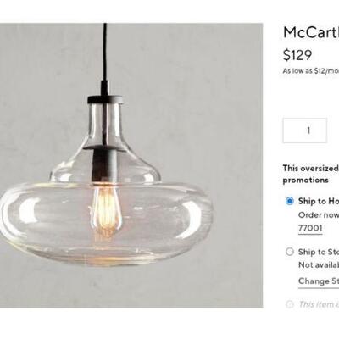Open the 77001 zip code link
The width and height of the screenshot is (339, 339).
(x=310, y=228)
